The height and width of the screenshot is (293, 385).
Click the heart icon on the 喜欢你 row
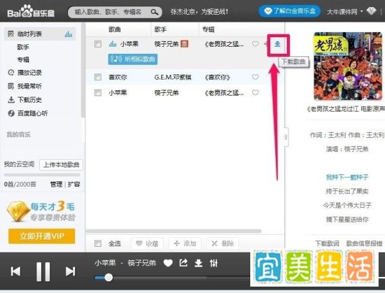coord(255,77)
